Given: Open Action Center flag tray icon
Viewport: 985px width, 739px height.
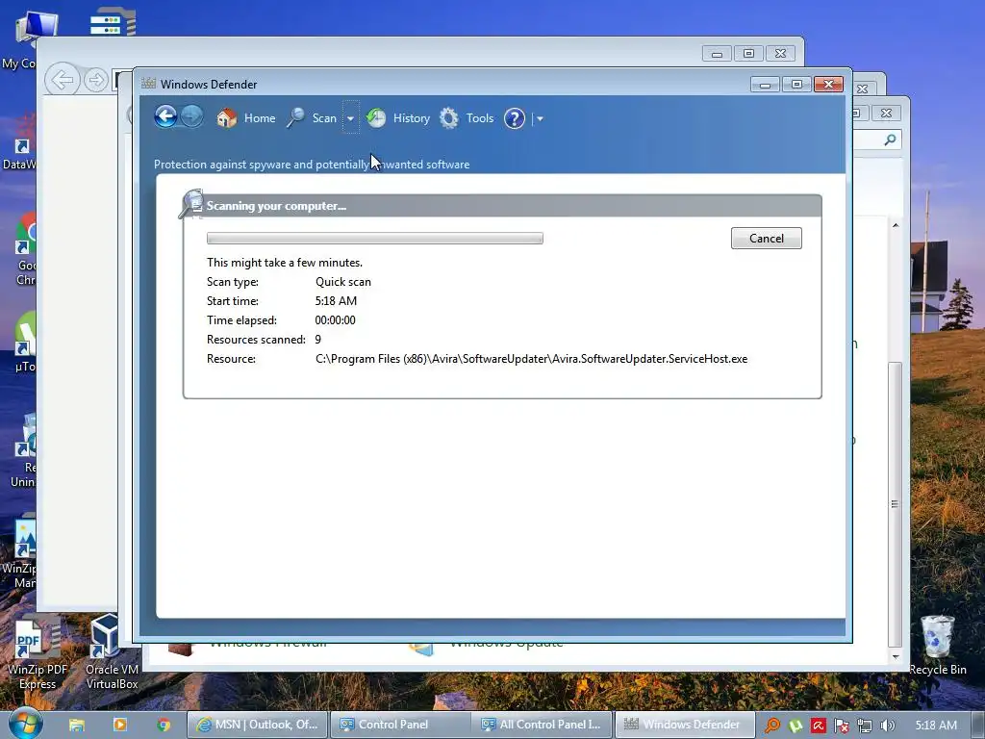Looking at the screenshot, I should click(x=841, y=726).
